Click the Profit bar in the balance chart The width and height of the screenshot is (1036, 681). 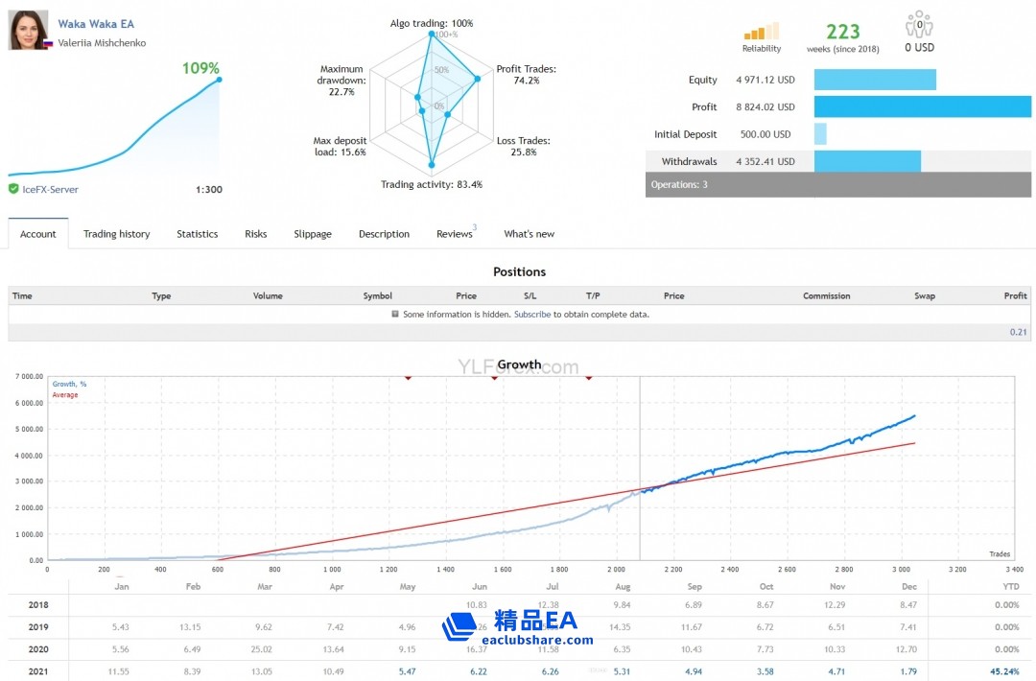[x=921, y=106]
